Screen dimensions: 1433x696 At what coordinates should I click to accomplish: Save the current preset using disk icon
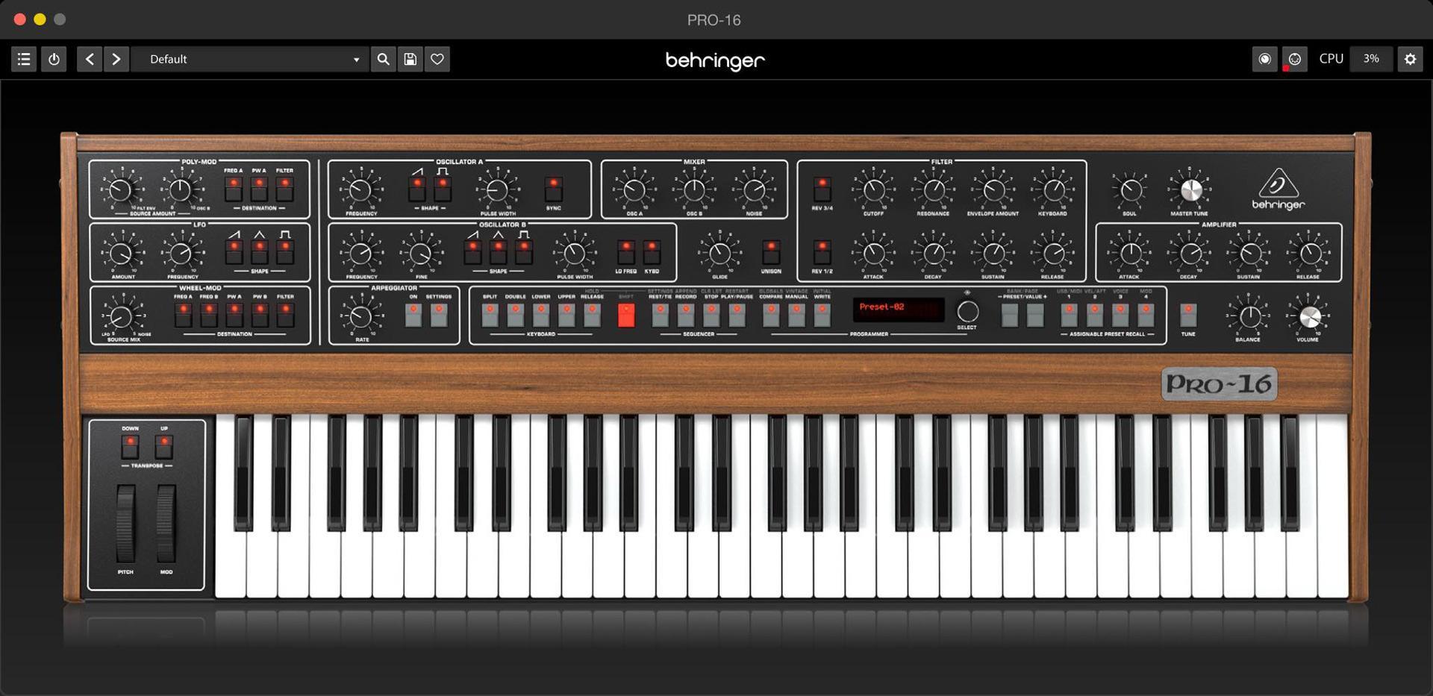pos(410,59)
